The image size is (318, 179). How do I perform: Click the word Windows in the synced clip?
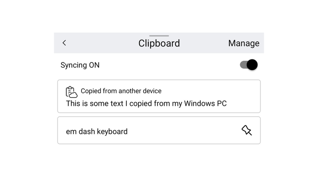pos(200,103)
